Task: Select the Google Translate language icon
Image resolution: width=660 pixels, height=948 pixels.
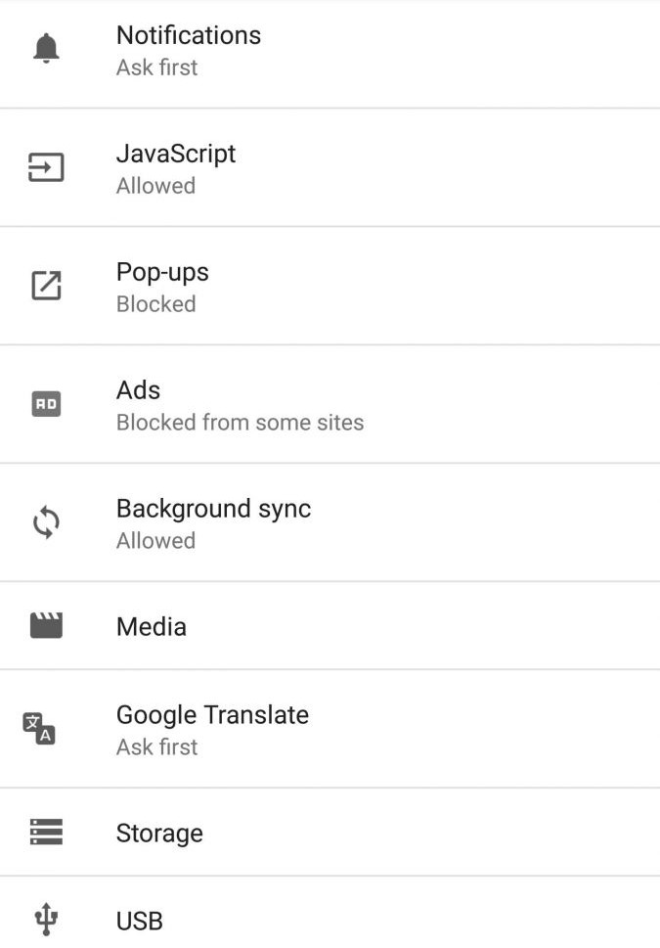Action: (x=39, y=729)
